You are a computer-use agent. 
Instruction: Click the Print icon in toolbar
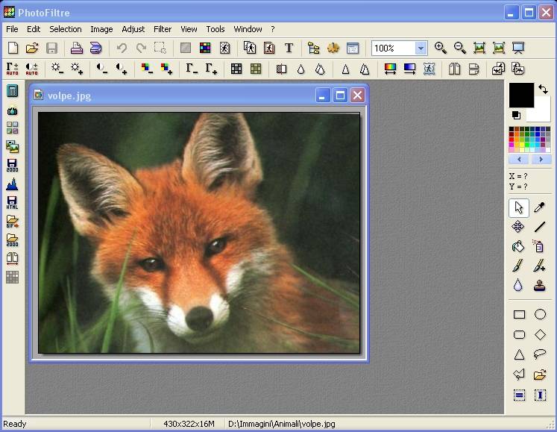76,48
